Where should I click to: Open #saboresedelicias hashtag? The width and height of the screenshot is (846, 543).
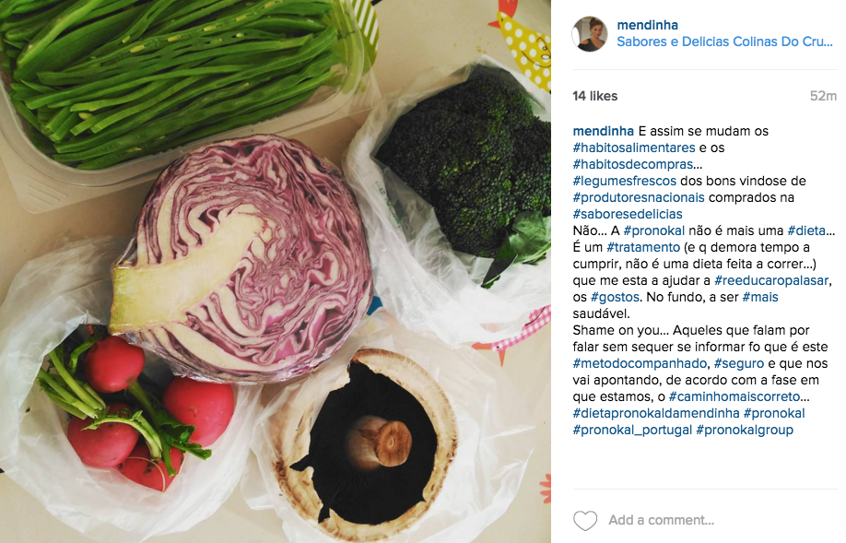(628, 214)
